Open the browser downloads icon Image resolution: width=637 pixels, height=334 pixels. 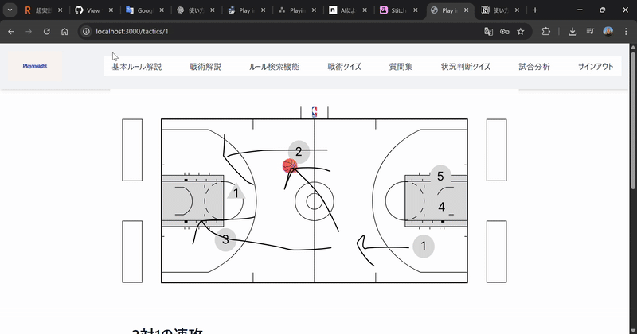click(573, 32)
